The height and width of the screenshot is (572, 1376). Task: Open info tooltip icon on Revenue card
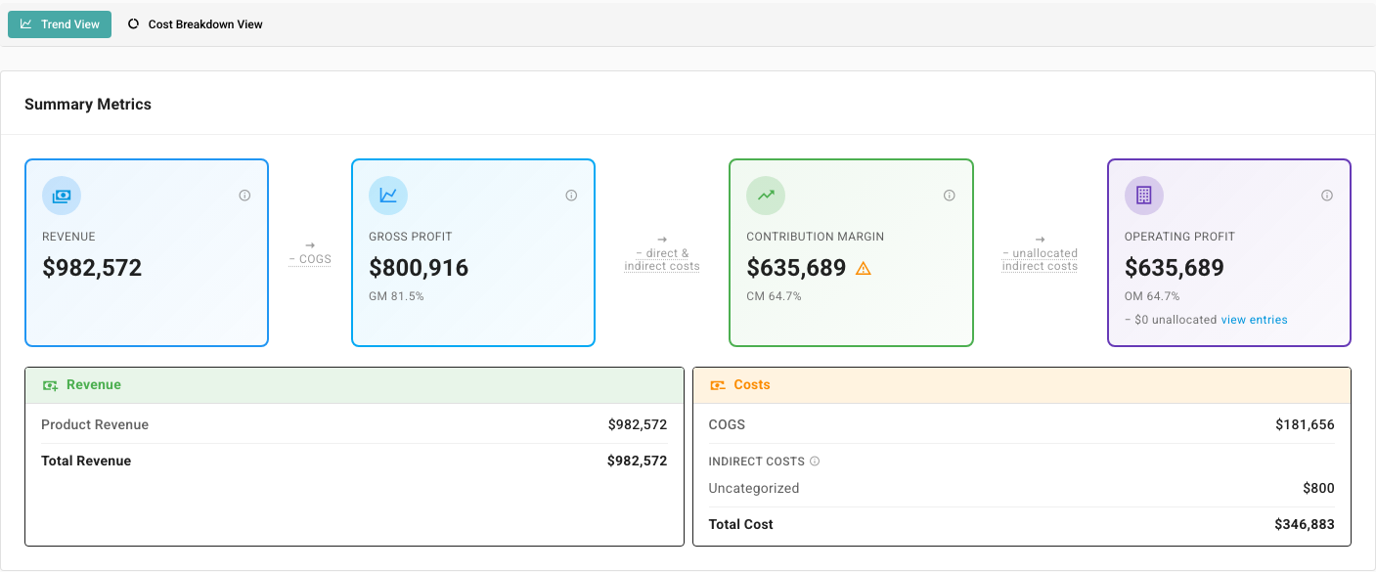(244, 196)
